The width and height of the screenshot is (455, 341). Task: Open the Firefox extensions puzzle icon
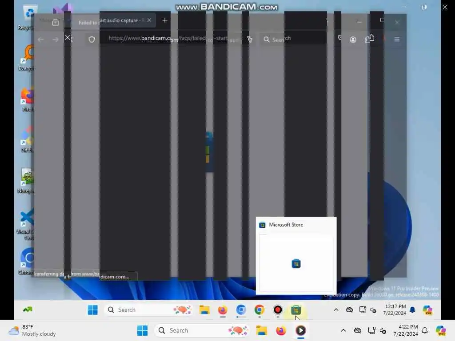[x=369, y=39]
